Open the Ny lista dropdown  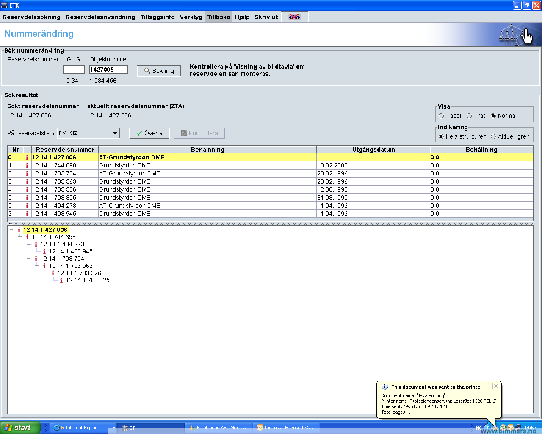[88, 133]
